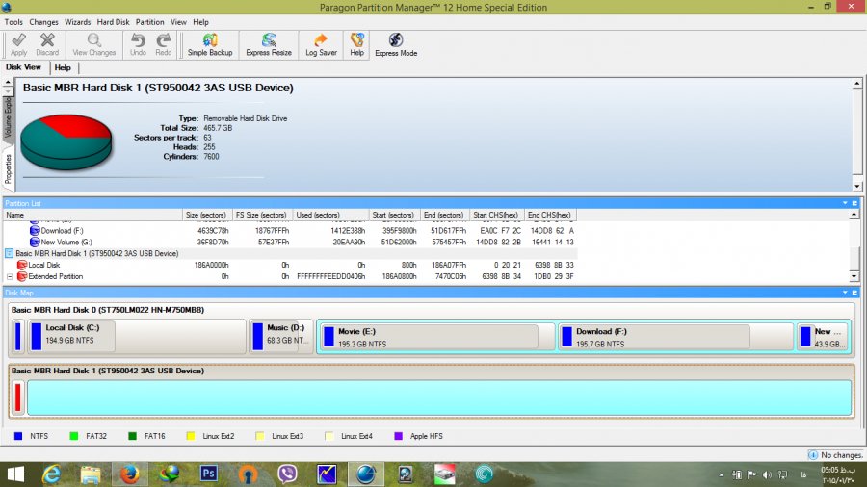Select the Local Disk row in list
The image size is (867, 487).
(x=290, y=265)
